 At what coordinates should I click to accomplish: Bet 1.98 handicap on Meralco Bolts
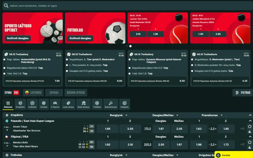199,144
